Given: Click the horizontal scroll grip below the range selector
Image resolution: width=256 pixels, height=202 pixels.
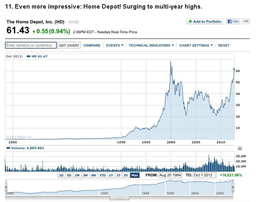Looking at the screenshot, I should pos(119,198).
